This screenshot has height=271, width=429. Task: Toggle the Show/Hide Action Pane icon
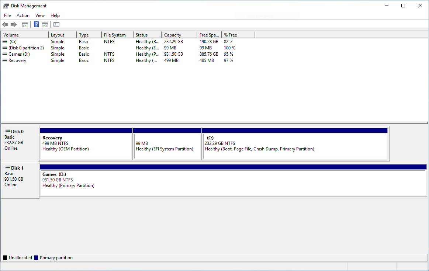[45, 24]
